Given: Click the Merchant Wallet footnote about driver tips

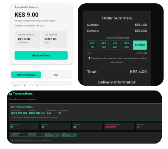Looking at the screenshot, I should pos(35,117).
